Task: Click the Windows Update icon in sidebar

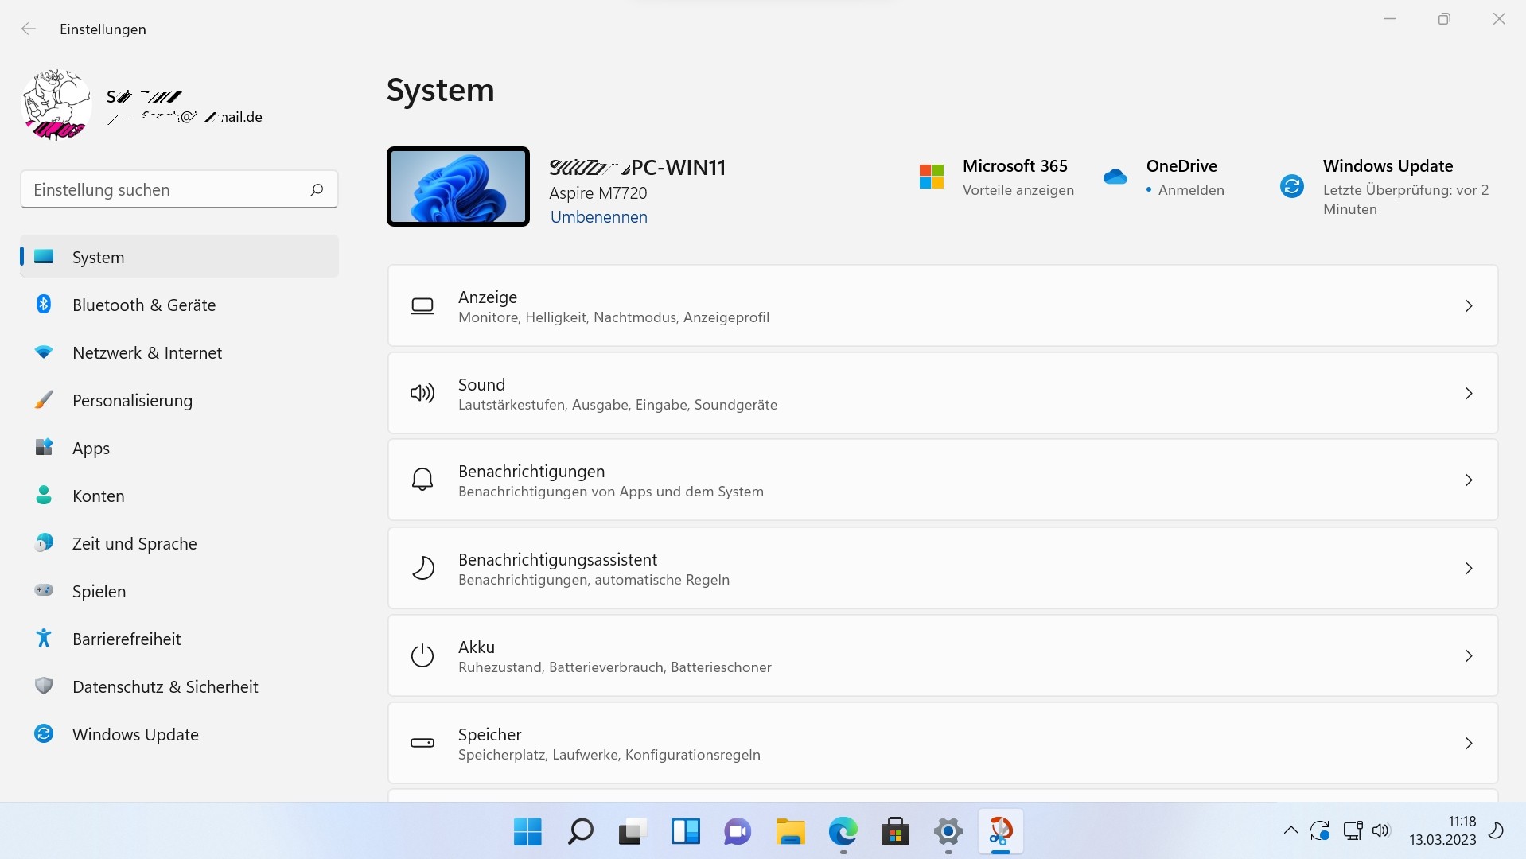Action: point(44,733)
